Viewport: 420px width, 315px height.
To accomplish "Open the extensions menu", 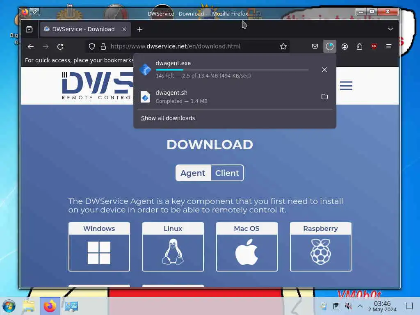I will [x=359, y=46].
